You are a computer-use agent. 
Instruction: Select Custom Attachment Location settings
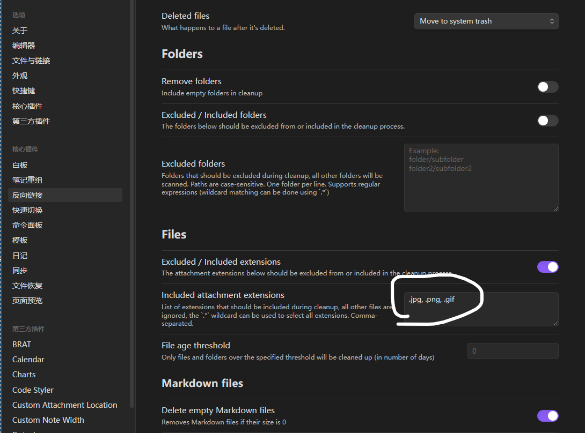[x=64, y=405]
